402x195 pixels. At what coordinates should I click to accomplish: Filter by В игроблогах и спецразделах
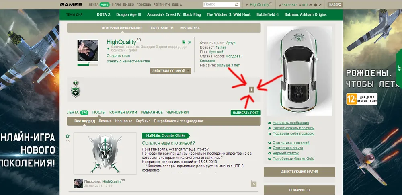coord(179,121)
